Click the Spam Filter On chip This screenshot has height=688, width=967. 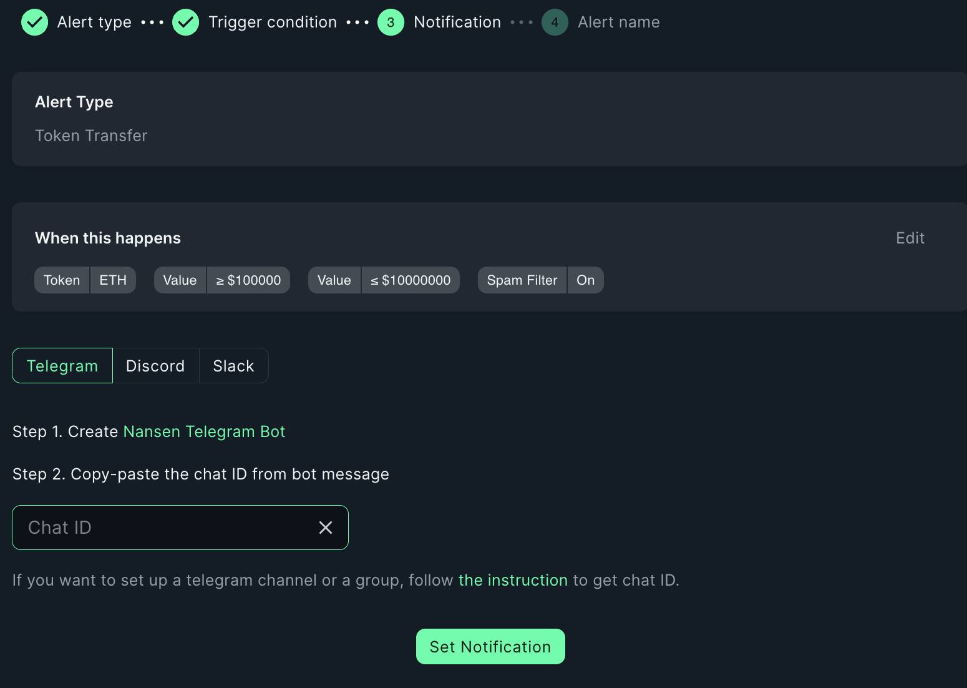(540, 280)
